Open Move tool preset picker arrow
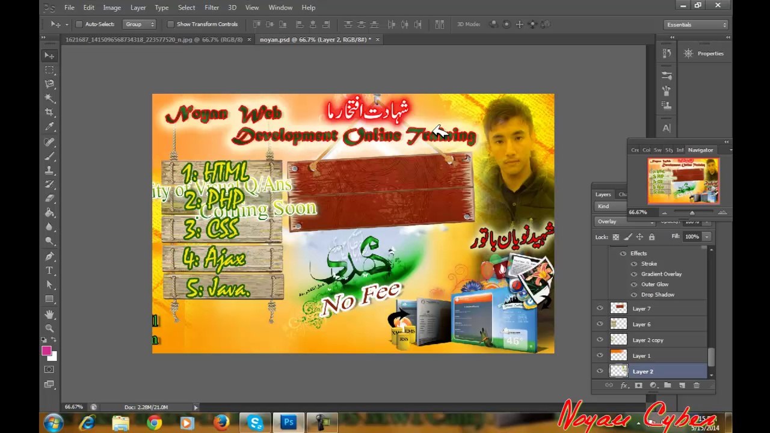Viewport: 770px width, 433px height. (66, 24)
